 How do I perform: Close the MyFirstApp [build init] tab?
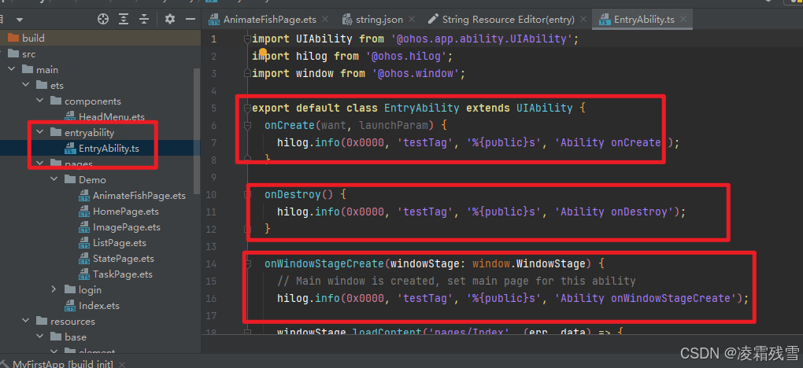click(121, 364)
